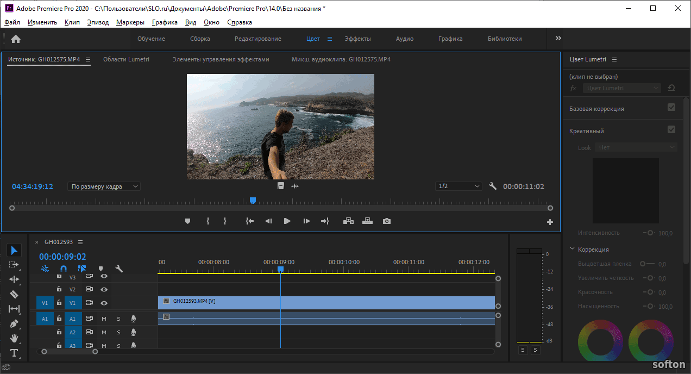This screenshot has width=691, height=374.
Task: Click the Home icon
Action: click(x=16, y=39)
